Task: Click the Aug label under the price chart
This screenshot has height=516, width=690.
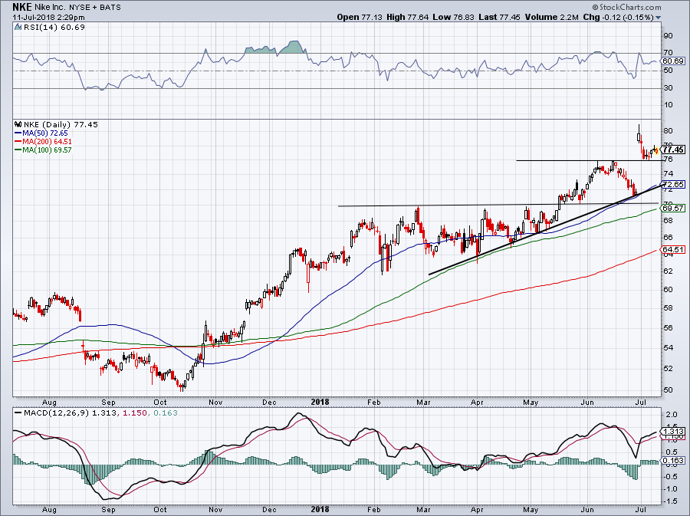Action: tap(49, 403)
